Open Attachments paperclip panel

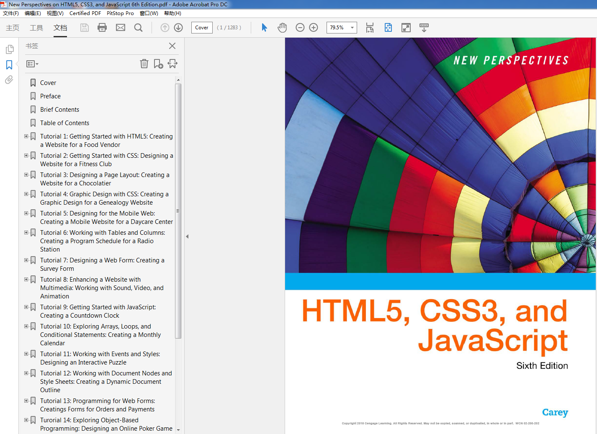click(x=9, y=80)
